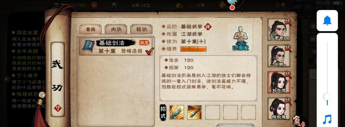The image size is (345, 127).
Task: Open the 公告 announcements button
Action: pyautogui.click(x=280, y=5)
